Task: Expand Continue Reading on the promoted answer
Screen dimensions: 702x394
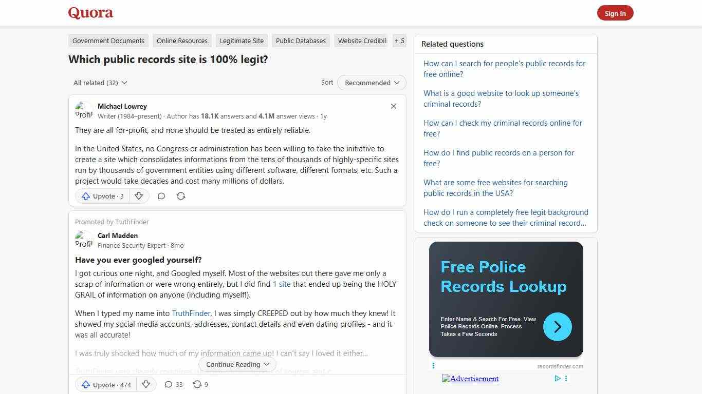Action: click(237, 364)
